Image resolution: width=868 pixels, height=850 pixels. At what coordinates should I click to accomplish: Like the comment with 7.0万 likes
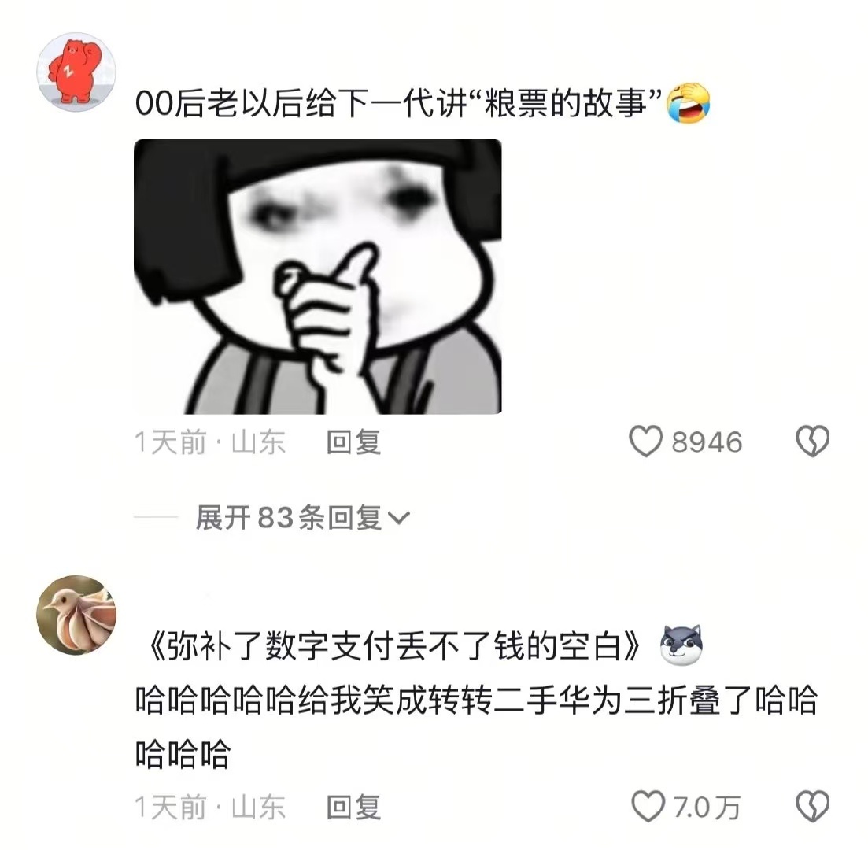click(648, 806)
